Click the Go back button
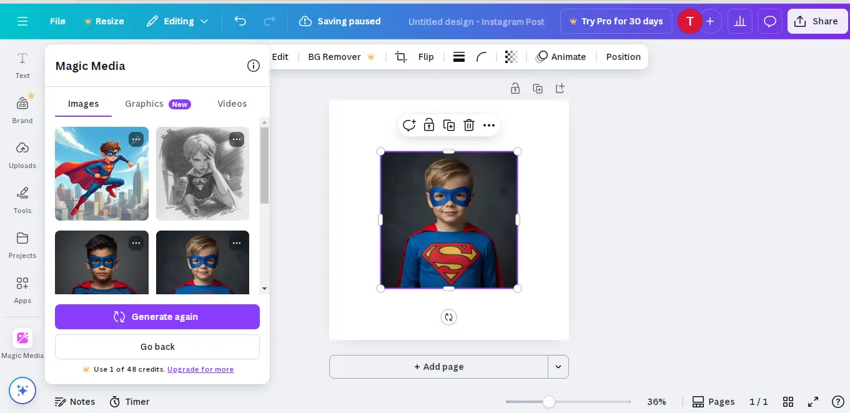Screen dimensions: 850x413 point(157,347)
